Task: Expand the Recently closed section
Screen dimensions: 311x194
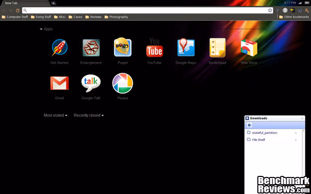Action: [89, 115]
